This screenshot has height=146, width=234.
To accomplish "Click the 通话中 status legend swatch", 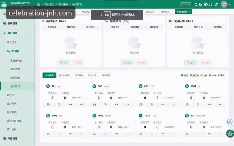I will 191,75.
